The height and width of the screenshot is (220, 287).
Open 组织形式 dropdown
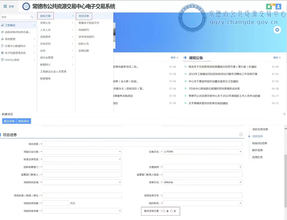[203, 203]
